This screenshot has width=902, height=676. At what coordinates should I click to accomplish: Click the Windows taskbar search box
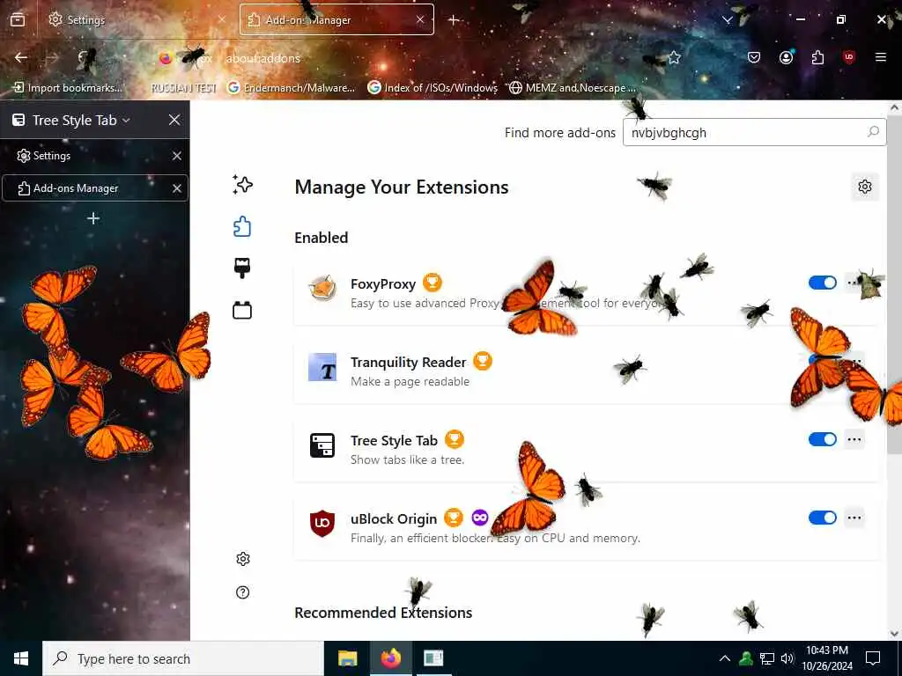[183, 658]
